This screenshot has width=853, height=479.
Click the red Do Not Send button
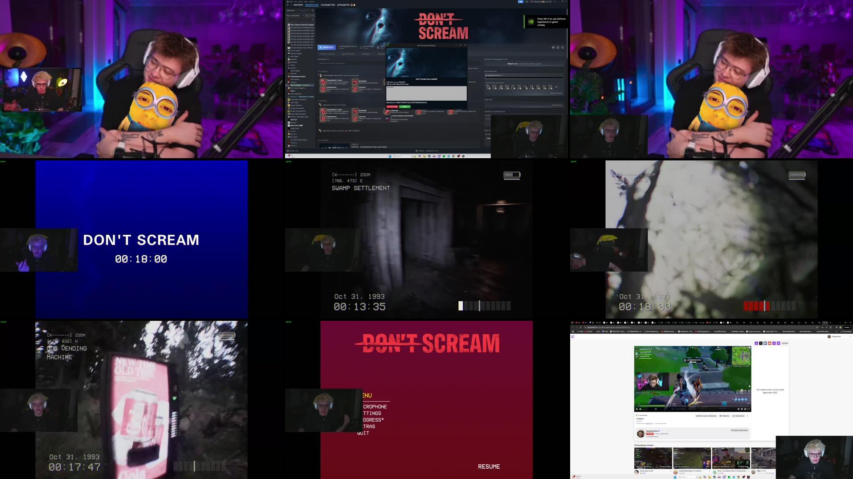point(392,106)
